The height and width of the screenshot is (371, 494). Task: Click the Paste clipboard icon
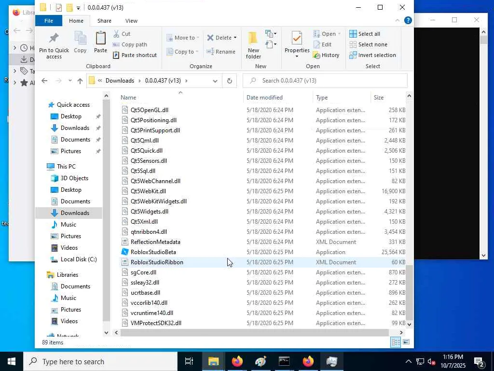point(100,39)
